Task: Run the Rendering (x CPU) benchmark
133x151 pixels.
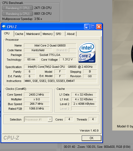Action: tap(18, 14)
